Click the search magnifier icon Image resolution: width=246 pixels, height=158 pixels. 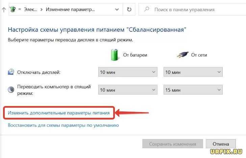point(147,9)
